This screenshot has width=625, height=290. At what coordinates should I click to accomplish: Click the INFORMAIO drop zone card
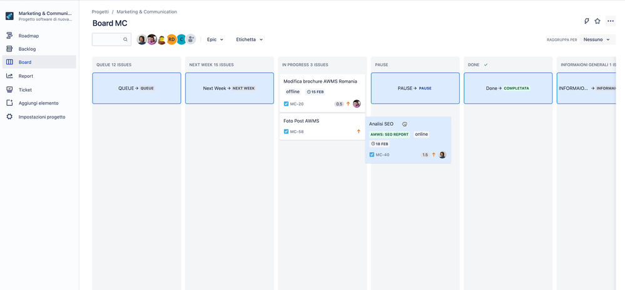(587, 88)
